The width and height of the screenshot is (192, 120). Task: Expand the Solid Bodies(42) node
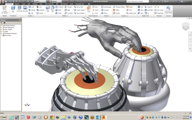[x=1, y=27]
